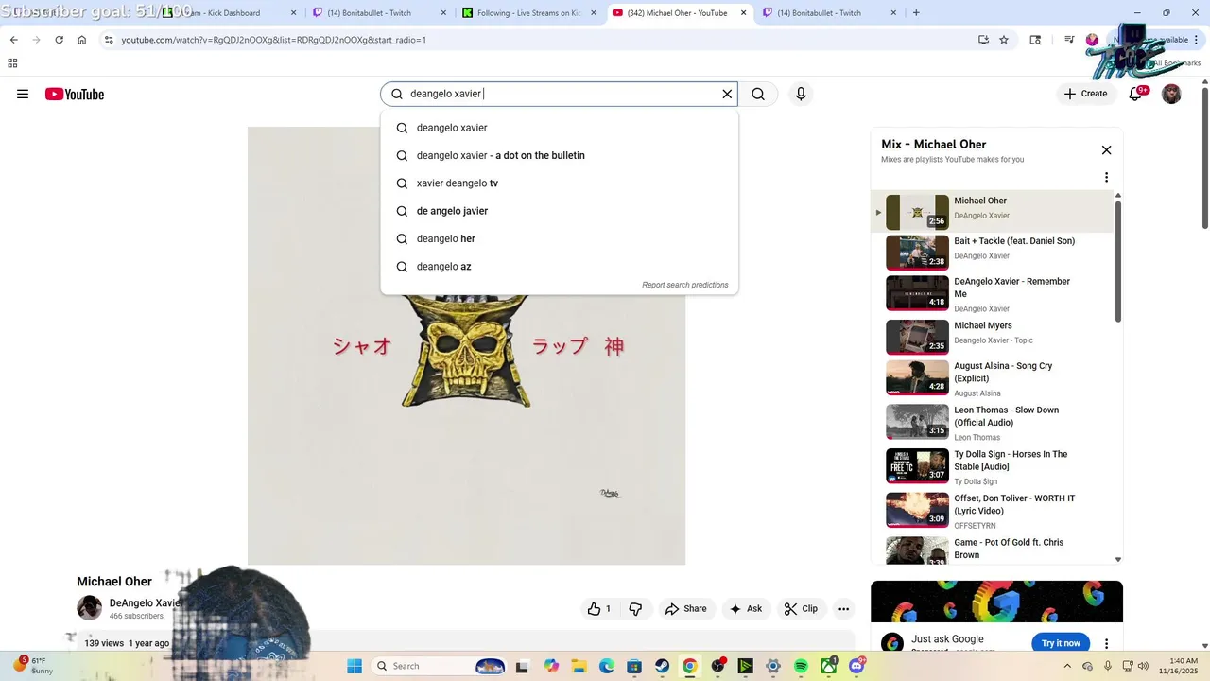Open more actions ellipsis under the video
Viewport: 1210px width, 681px height.
[x=843, y=609]
